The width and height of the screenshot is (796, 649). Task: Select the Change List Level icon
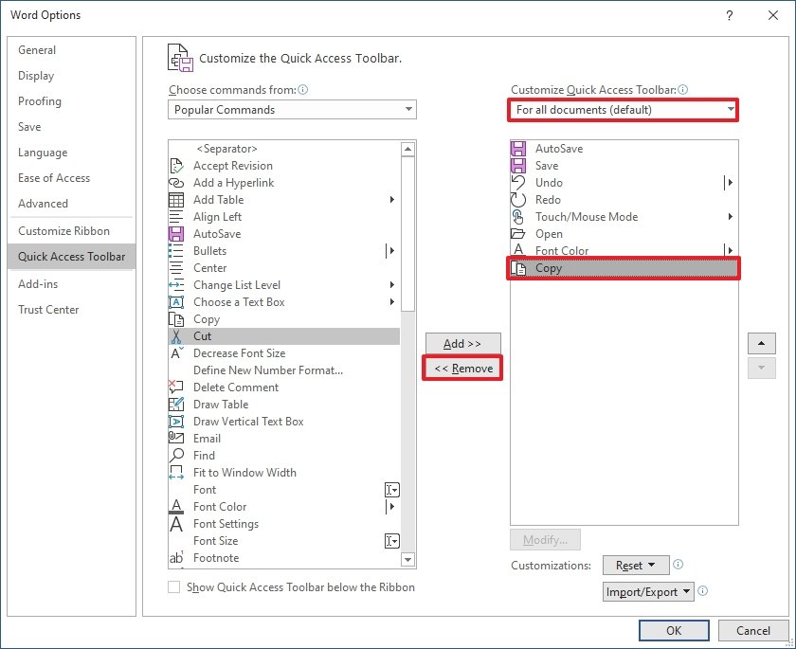[x=176, y=285]
